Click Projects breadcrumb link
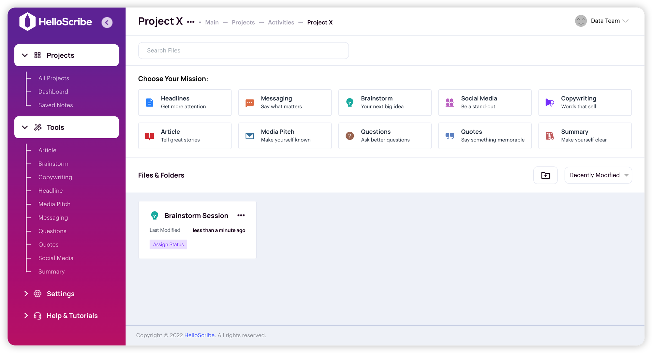This screenshot has width=652, height=353. point(243,22)
